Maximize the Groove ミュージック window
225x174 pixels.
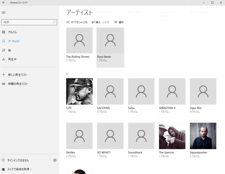212,3
